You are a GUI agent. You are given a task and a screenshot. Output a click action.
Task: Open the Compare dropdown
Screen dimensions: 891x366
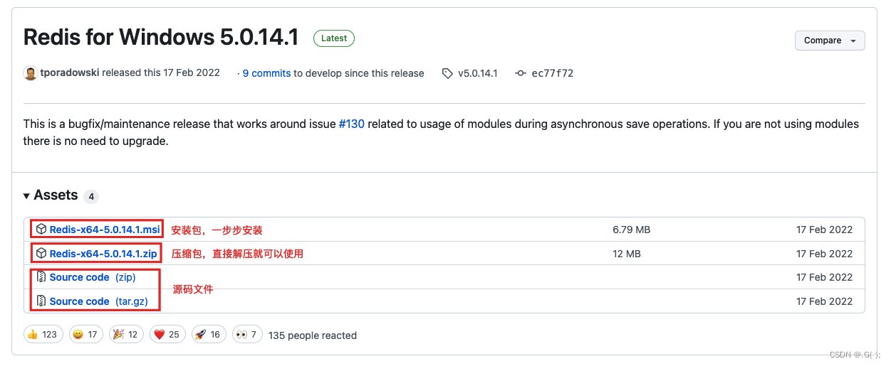pos(829,41)
